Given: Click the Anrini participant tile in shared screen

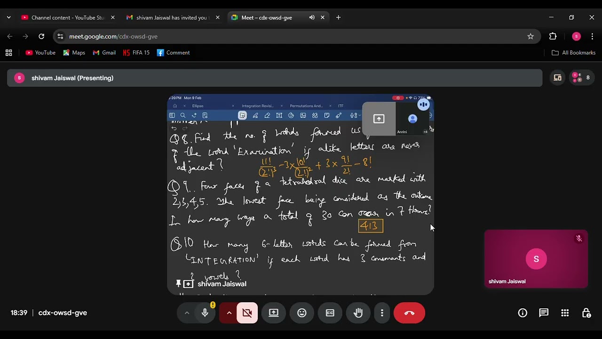Looking at the screenshot, I should pos(412,119).
